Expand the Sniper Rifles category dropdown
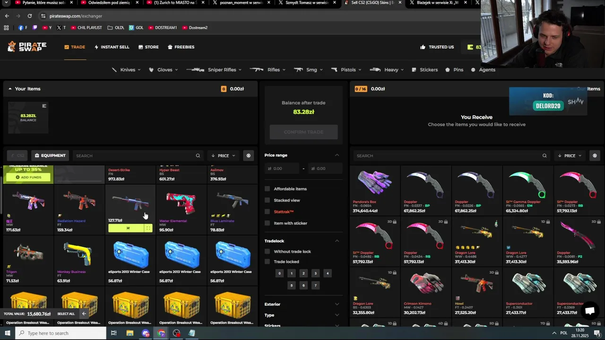This screenshot has height=340, width=605. tap(214, 70)
